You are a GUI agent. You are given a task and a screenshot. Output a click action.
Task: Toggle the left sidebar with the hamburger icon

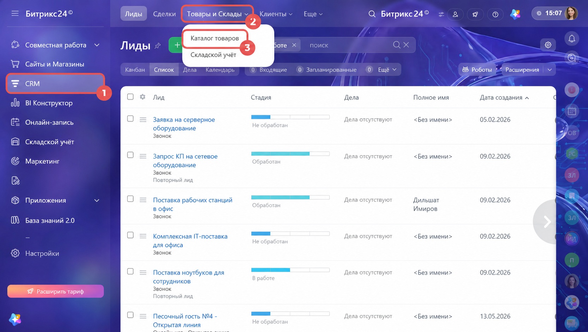coord(15,13)
